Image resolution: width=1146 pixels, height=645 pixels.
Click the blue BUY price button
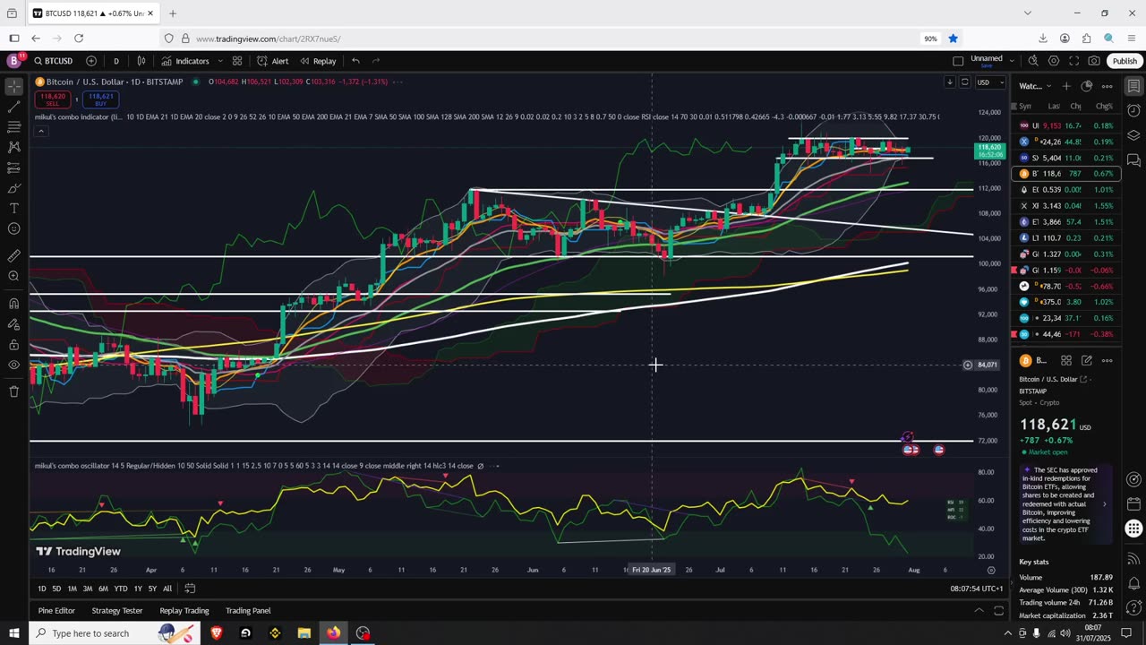pyautogui.click(x=100, y=99)
